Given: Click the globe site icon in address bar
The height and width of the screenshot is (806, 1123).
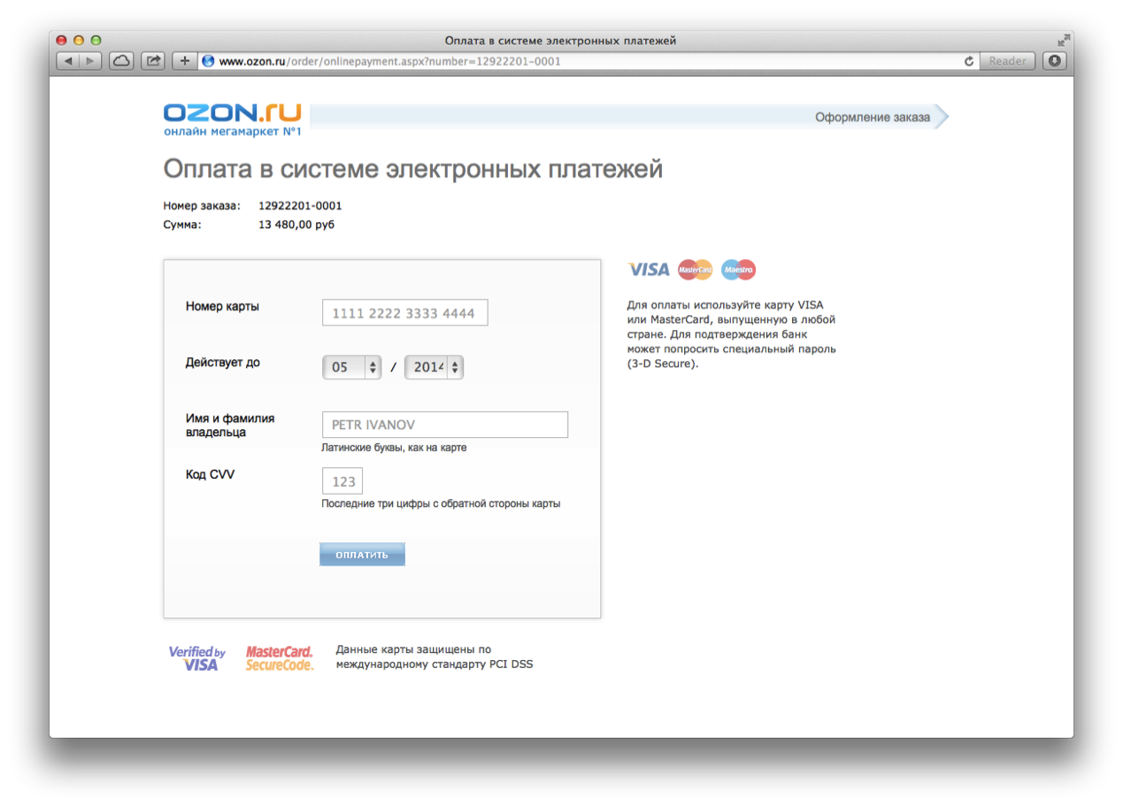Looking at the screenshot, I should 209,61.
